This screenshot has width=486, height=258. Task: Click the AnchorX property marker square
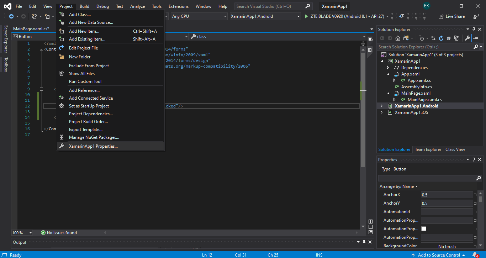475,195
